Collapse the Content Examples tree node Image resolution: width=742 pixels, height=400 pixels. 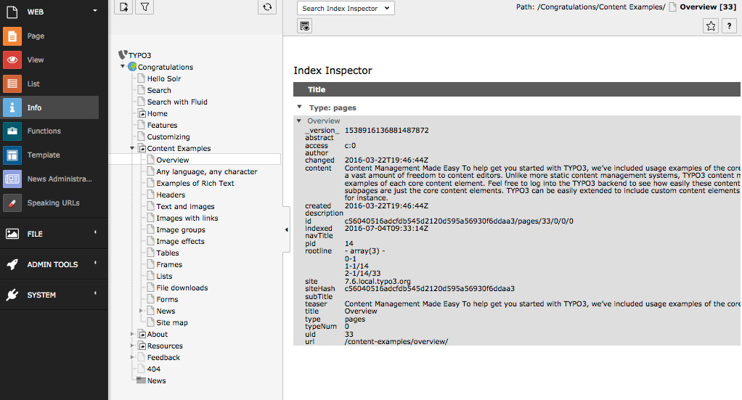pyautogui.click(x=132, y=148)
